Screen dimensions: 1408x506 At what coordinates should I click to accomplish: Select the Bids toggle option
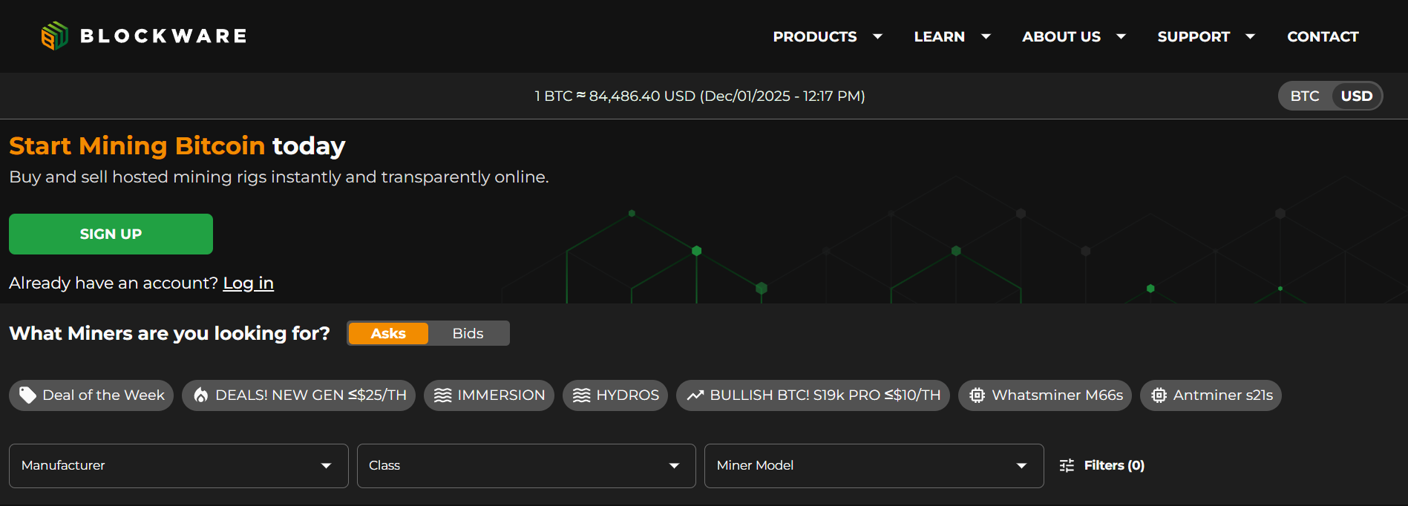click(468, 333)
